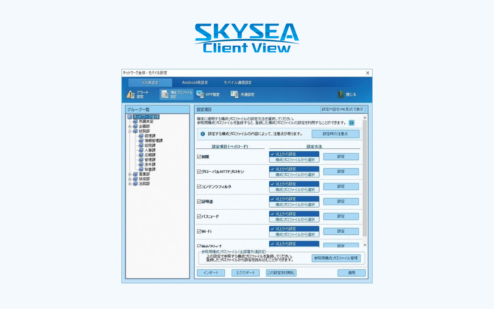Select the ネットワーク全体 root icon in the group tree
The image size is (494, 309).
pos(130,117)
